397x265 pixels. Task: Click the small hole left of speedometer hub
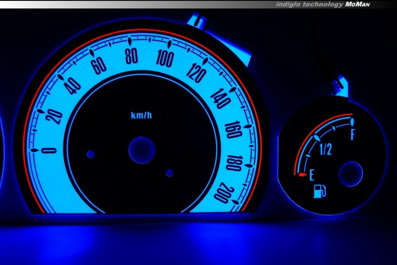tap(91, 154)
